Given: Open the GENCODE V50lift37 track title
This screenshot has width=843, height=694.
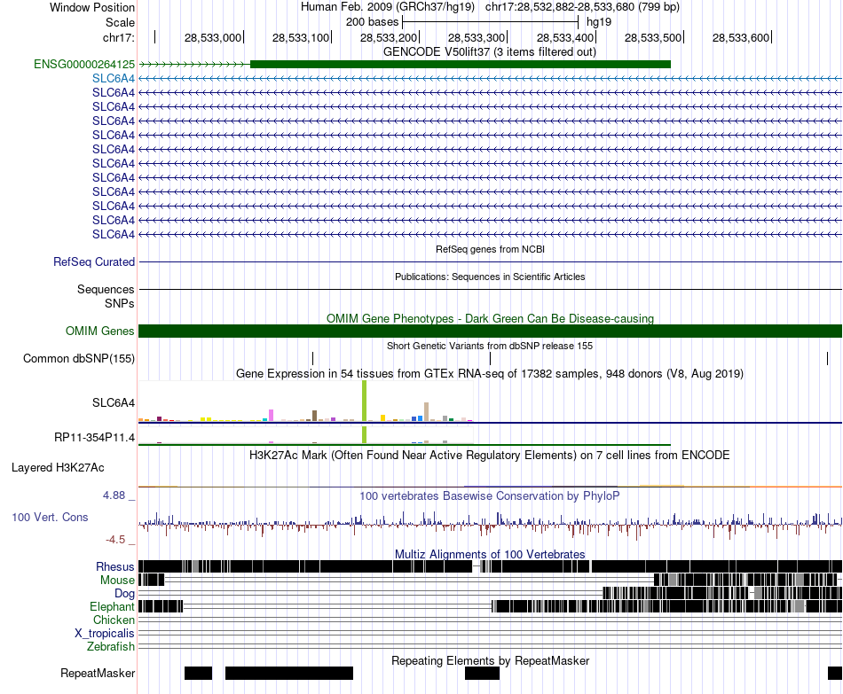Looking at the screenshot, I should pyautogui.click(x=489, y=52).
